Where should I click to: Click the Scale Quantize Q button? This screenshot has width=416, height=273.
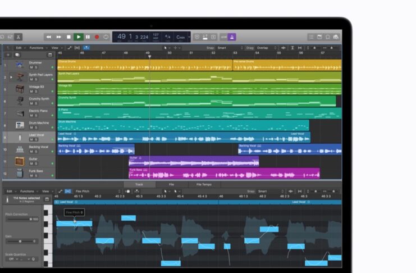[33, 259]
